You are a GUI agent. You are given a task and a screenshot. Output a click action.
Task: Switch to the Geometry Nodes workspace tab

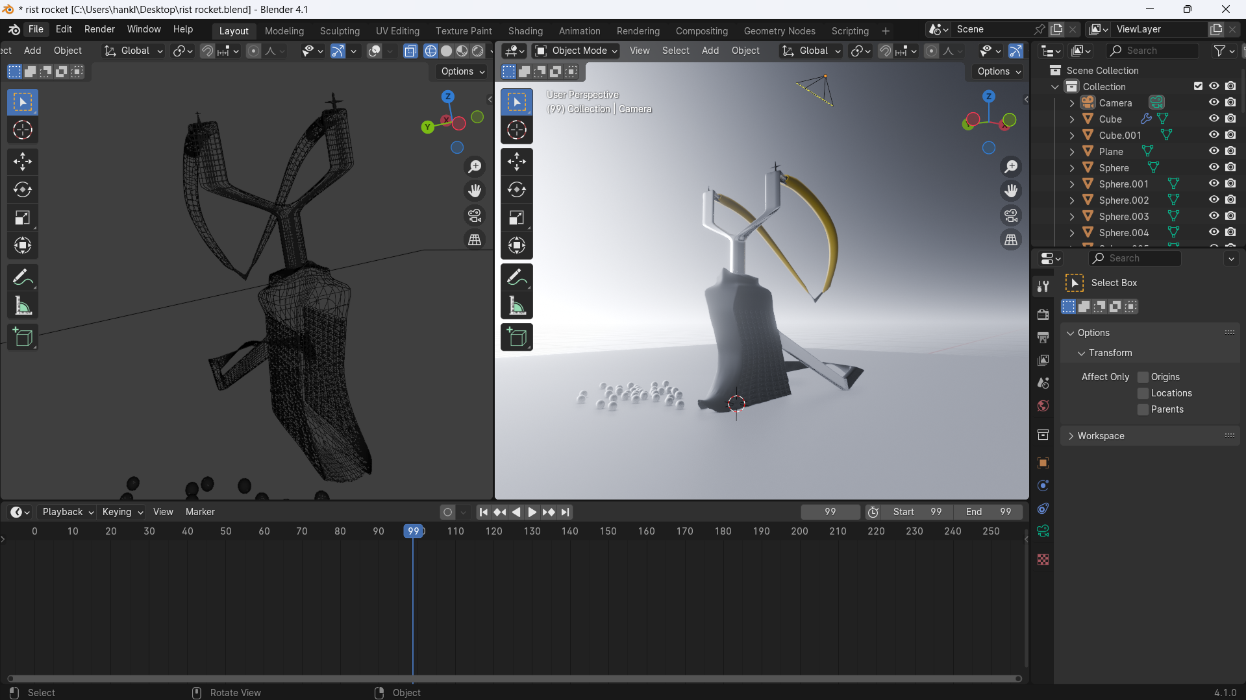779,30
